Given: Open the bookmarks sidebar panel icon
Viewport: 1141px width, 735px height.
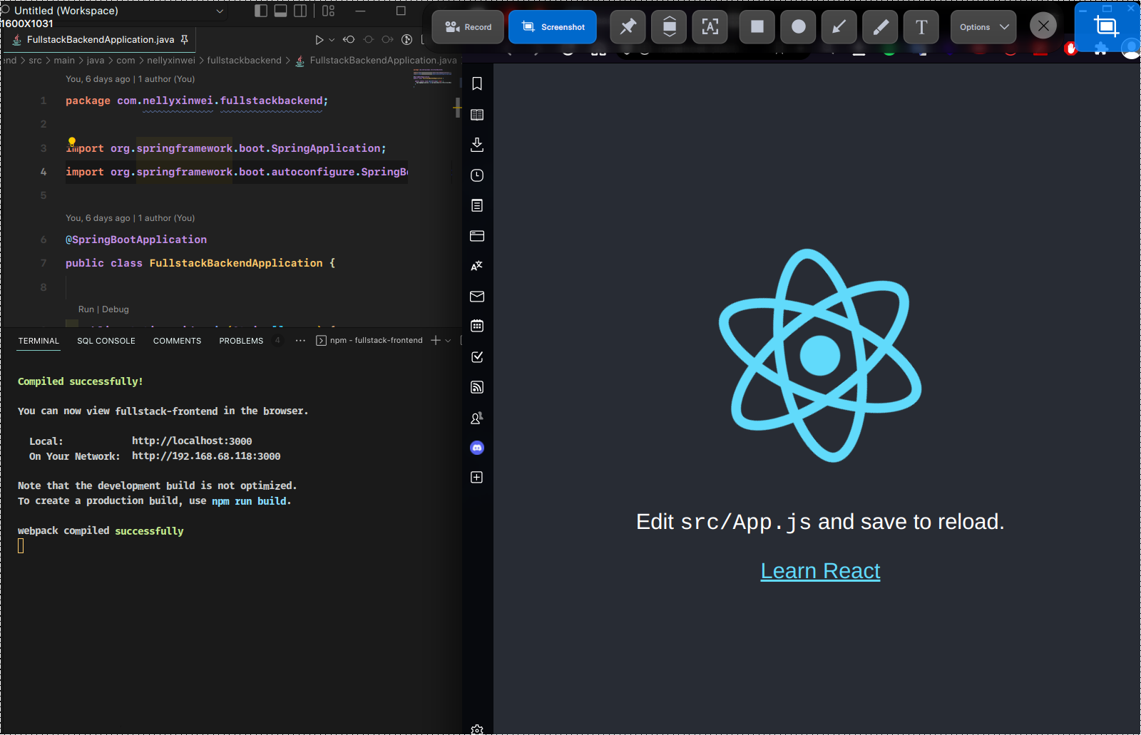Looking at the screenshot, I should click(x=477, y=84).
